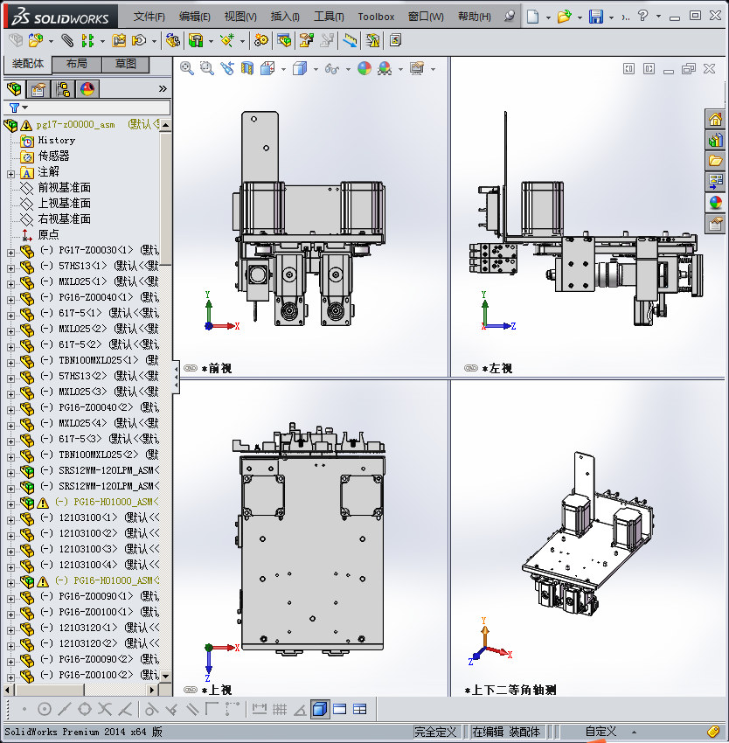Screen dimensions: 729x743
Task: Click the Save icon in the title toolbar
Action: tap(595, 17)
